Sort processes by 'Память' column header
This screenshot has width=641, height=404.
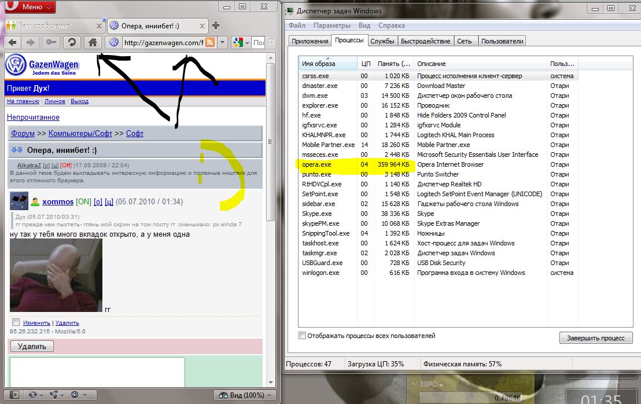(x=393, y=64)
